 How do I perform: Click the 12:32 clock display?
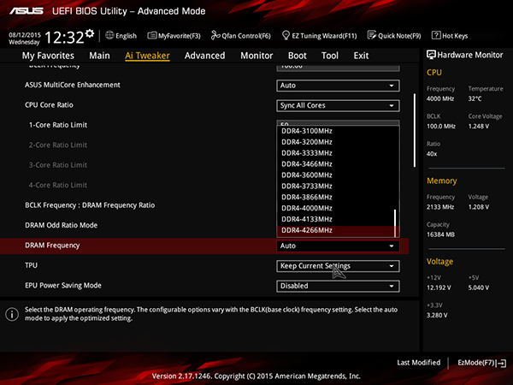[x=64, y=38]
